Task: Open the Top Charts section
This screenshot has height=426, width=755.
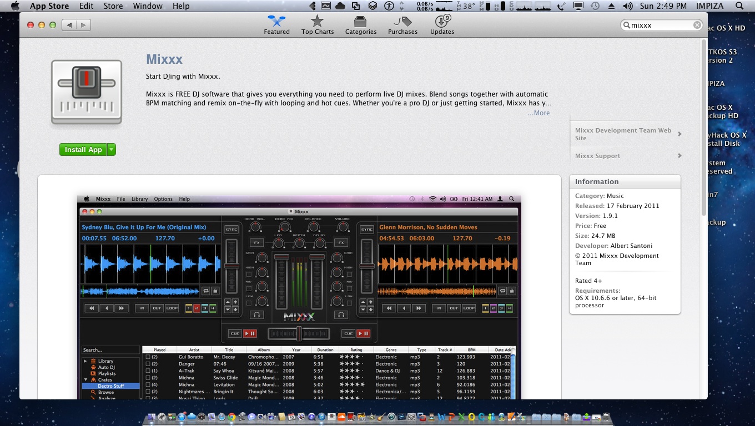Action: pos(318,25)
